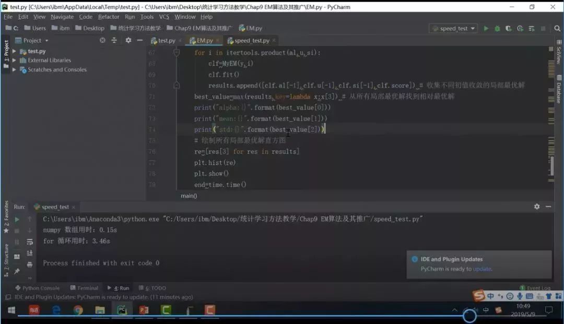This screenshot has height=324, width=564.
Task: Open the Refactor menu
Action: (108, 17)
